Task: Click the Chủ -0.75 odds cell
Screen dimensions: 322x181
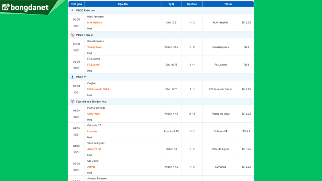Action: pos(171,65)
